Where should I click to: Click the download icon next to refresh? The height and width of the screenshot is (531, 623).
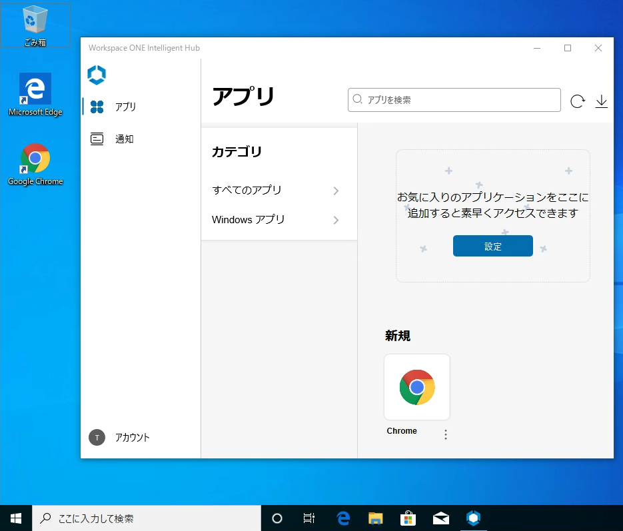(601, 100)
